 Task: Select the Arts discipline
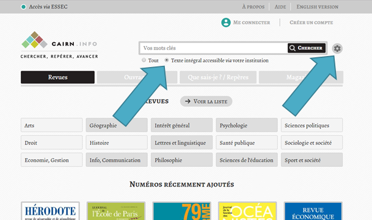(51, 126)
